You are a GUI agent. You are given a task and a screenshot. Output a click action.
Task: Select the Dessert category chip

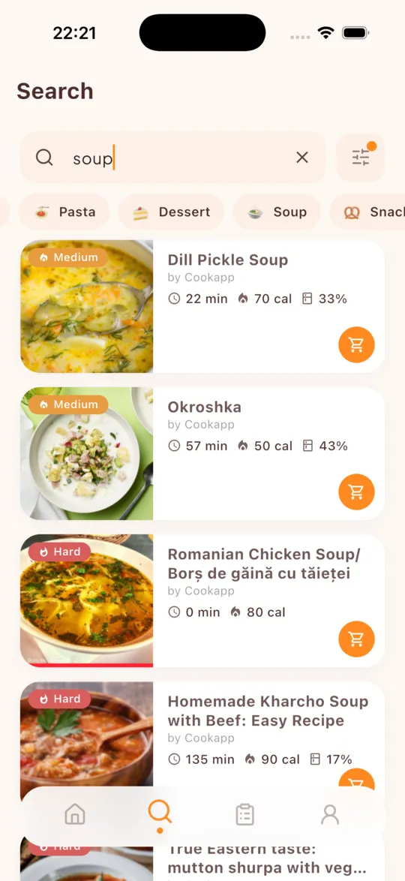click(171, 212)
